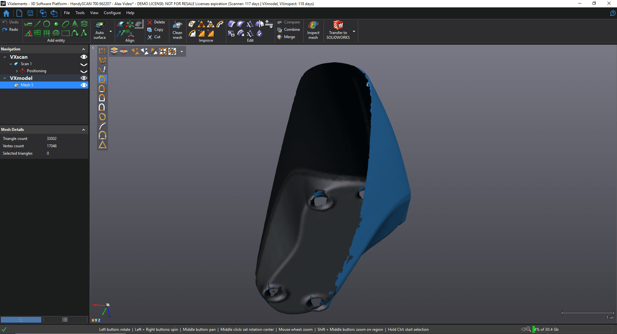
Task: Toggle visibility of the VXmodel node
Action: coord(84,78)
